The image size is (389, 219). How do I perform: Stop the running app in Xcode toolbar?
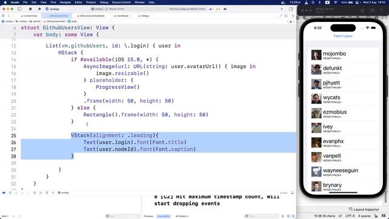30,9
